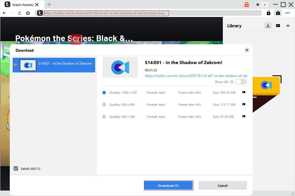Go to the home page

28,13
